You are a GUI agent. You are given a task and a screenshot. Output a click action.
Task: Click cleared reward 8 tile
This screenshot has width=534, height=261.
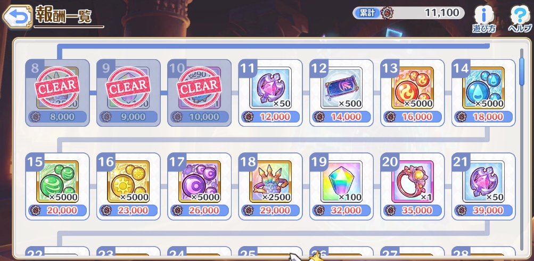point(57,93)
